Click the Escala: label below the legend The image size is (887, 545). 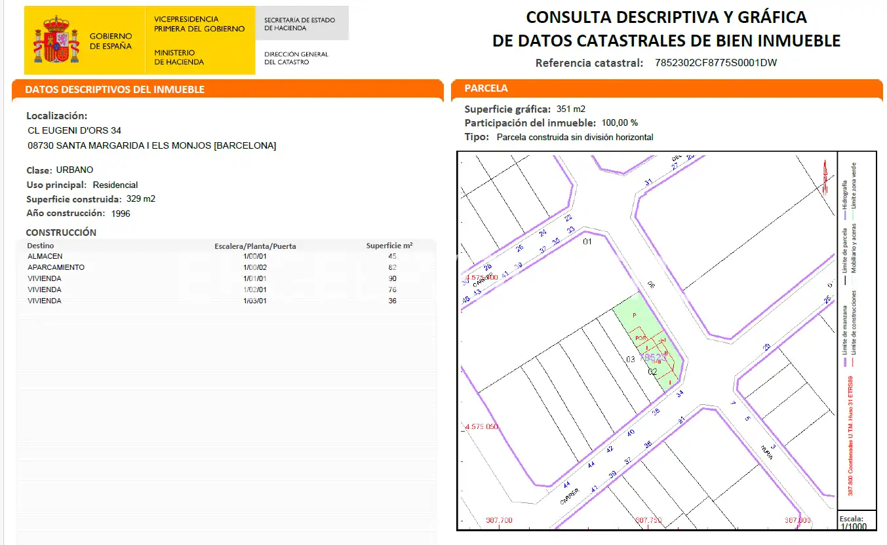[x=852, y=518]
